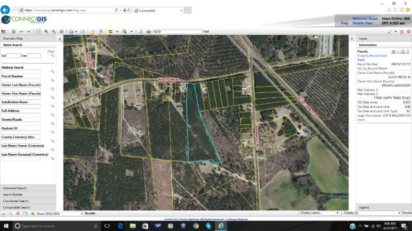Select the zoom in magnifier tool
Image resolution: width=412 pixels, height=231 pixels.
click(x=46, y=31)
